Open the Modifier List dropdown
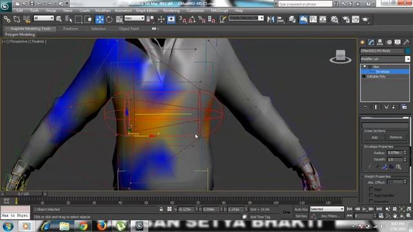 click(385, 59)
